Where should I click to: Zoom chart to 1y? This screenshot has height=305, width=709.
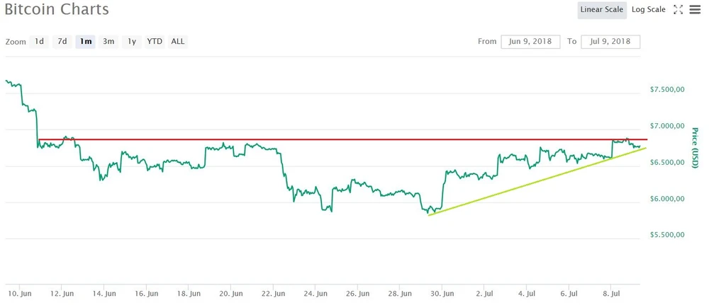[131, 42]
